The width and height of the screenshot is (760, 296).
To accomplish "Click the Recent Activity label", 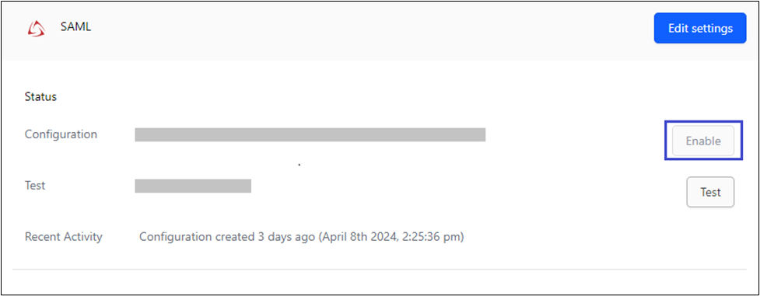I will [x=64, y=237].
